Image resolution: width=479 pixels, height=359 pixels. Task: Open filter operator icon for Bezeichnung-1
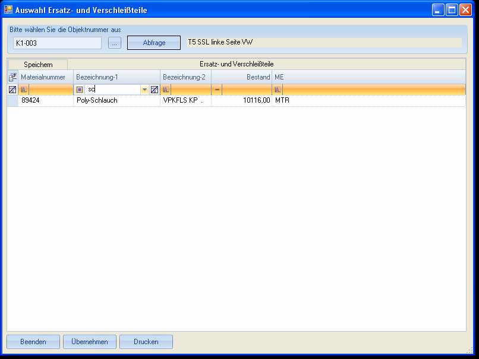click(80, 90)
